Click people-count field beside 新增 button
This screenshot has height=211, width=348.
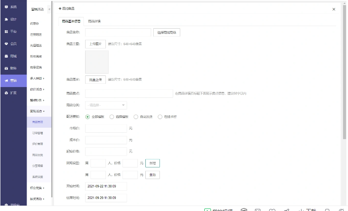(x=98, y=163)
